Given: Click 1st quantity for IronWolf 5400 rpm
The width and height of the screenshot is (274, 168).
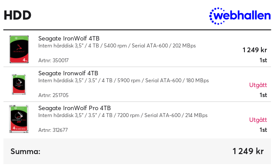Looking at the screenshot, I should (x=263, y=60).
